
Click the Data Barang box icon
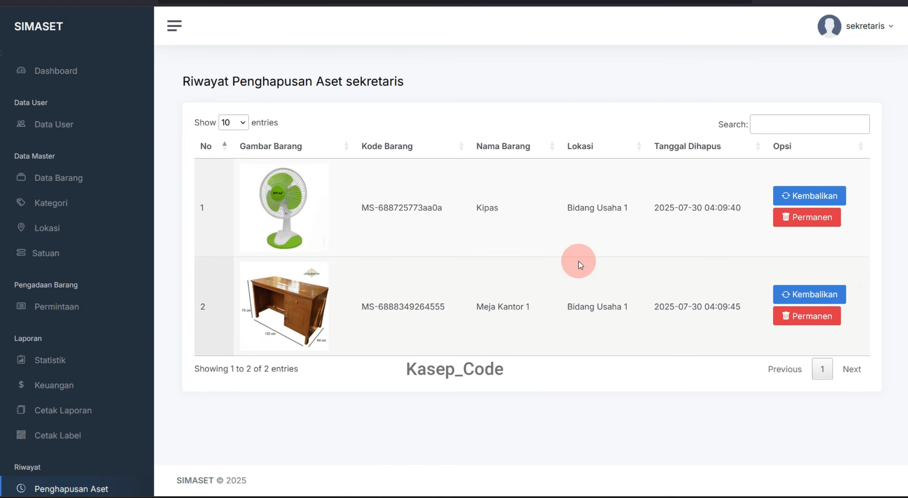pyautogui.click(x=21, y=177)
